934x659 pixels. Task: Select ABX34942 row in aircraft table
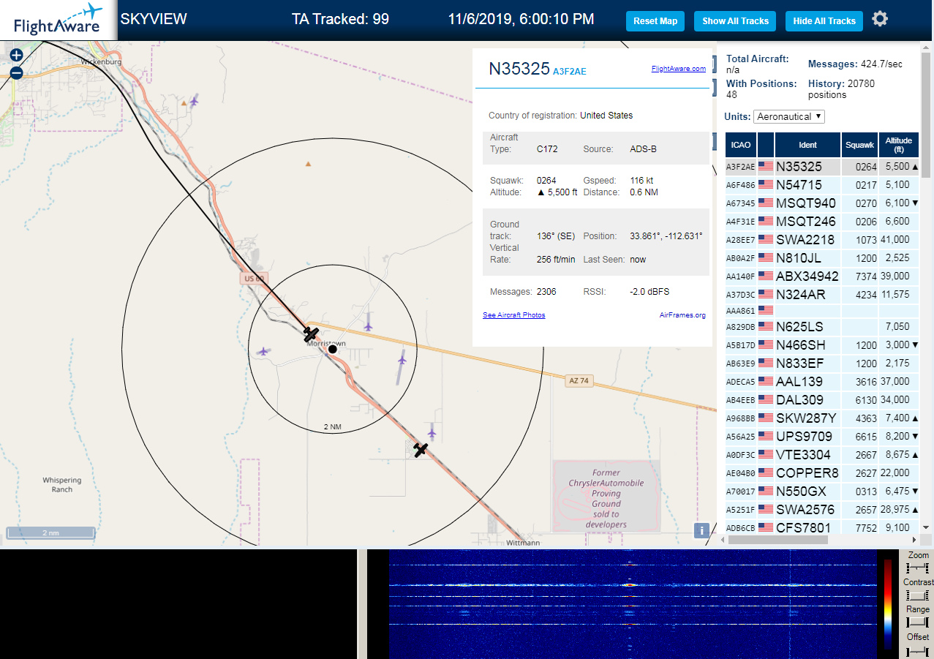pyautogui.click(x=822, y=276)
